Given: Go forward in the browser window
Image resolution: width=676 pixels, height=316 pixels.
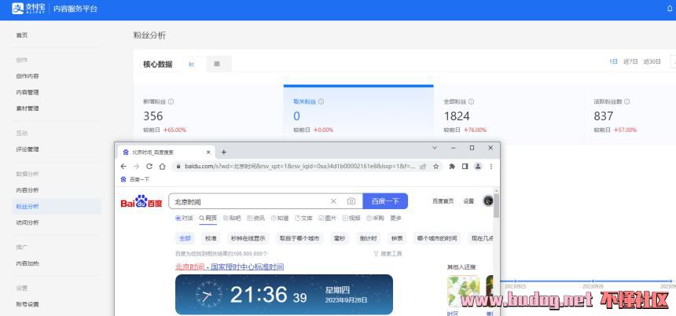Looking at the screenshot, I should (136, 167).
